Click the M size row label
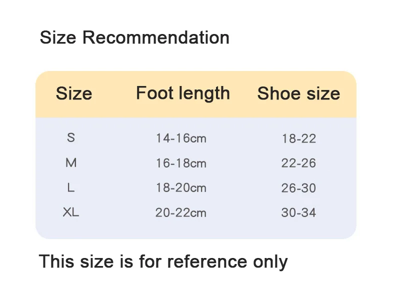 pyautogui.click(x=71, y=162)
